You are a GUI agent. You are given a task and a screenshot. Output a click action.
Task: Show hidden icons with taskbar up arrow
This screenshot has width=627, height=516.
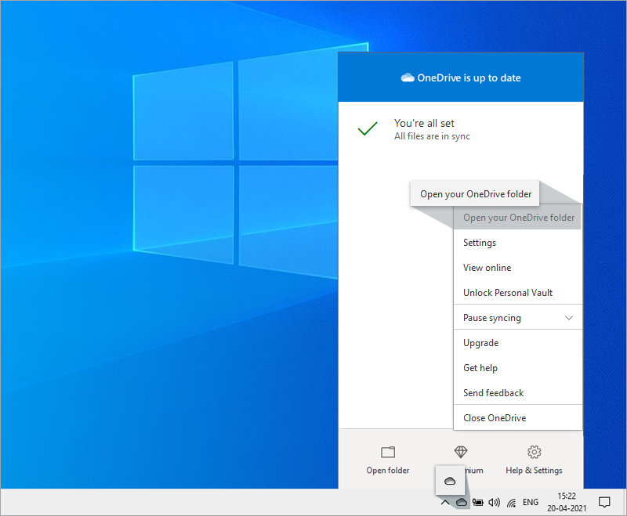point(444,503)
